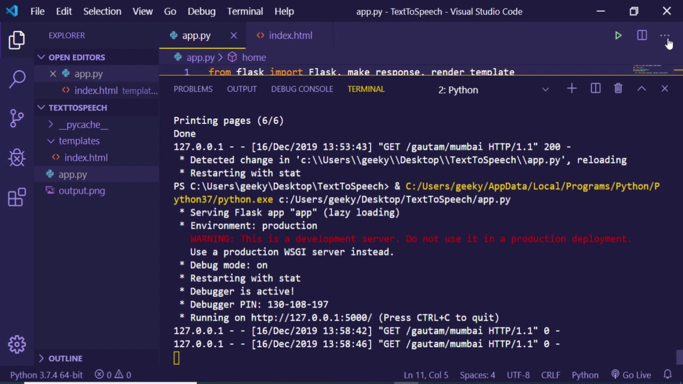Image resolution: width=683 pixels, height=384 pixels.
Task: Click the Manage gear icon
Action: pyautogui.click(x=17, y=345)
